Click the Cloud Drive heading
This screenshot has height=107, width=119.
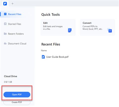[x=11, y=76]
